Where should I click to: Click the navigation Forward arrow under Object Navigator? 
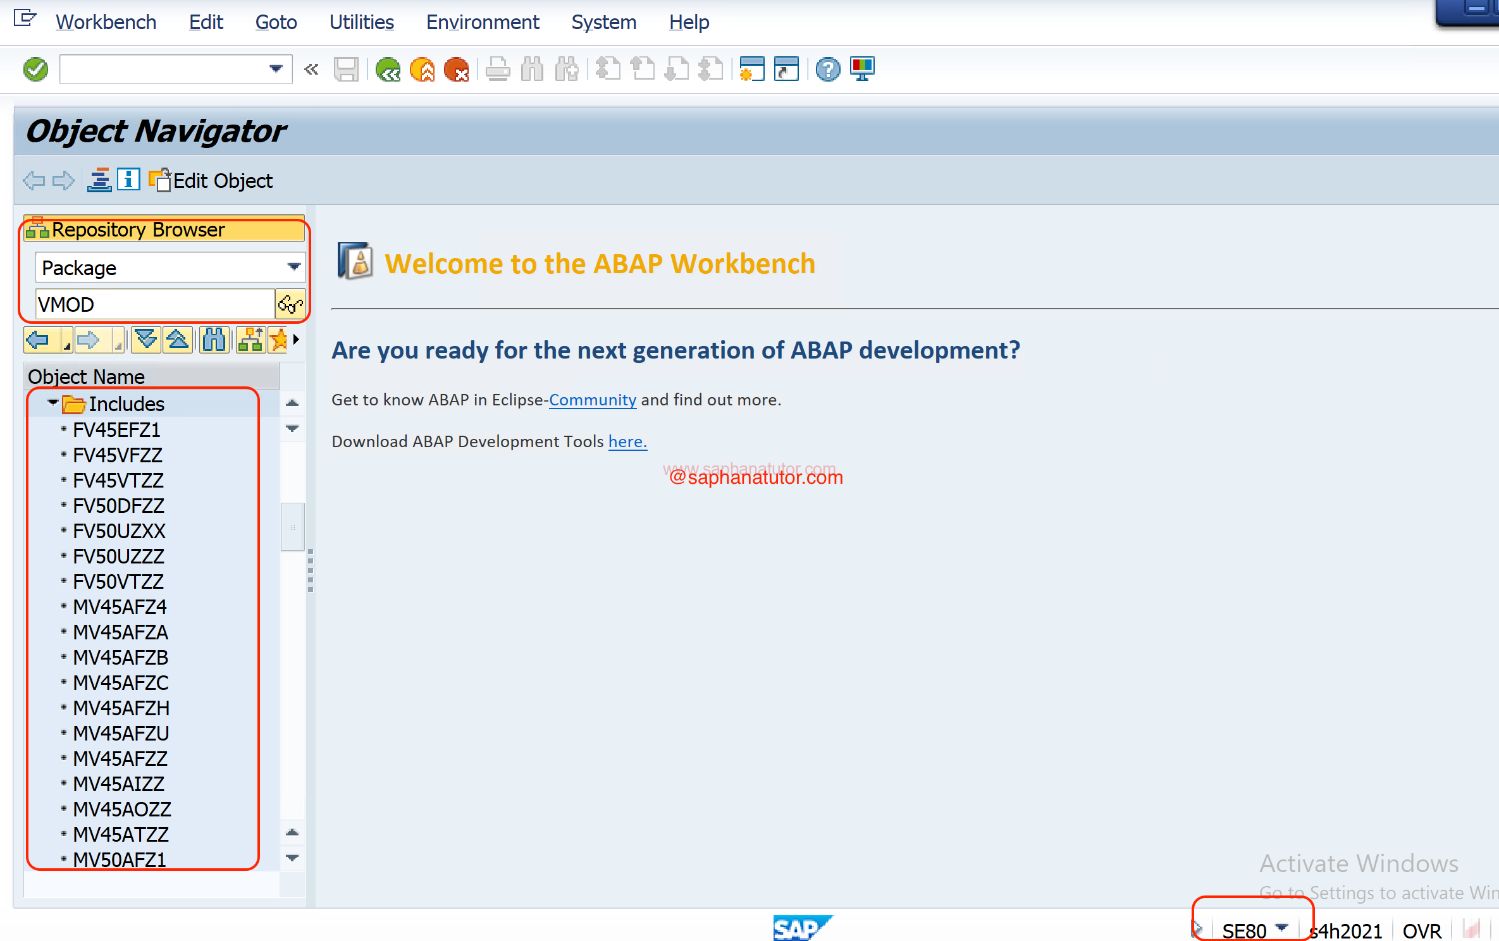tap(63, 181)
